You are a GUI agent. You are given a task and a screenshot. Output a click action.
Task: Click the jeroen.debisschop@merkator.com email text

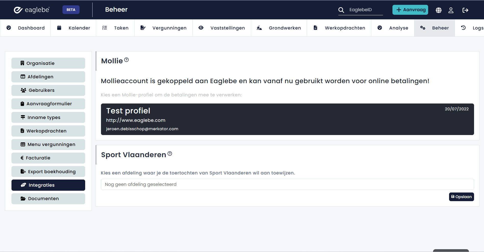[142, 129]
